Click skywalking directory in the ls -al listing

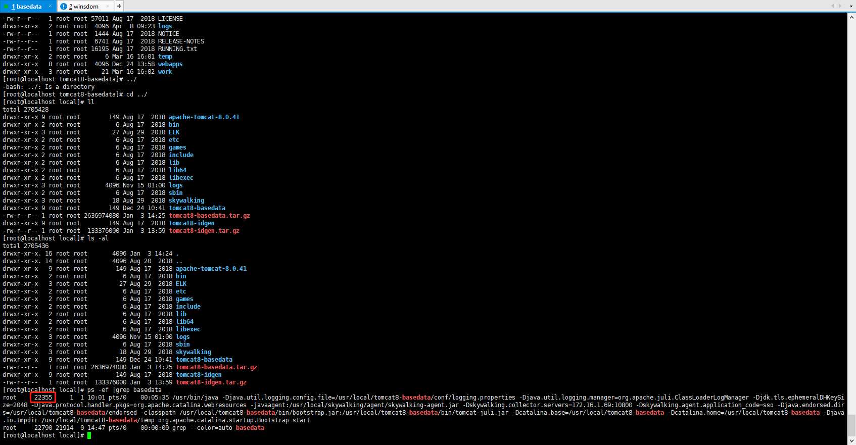click(x=194, y=352)
